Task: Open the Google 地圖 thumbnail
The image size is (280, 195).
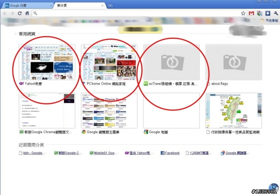Action: (x=171, y=110)
